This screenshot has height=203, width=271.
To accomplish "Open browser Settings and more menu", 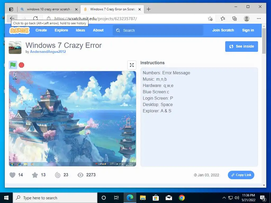I will [x=259, y=19].
